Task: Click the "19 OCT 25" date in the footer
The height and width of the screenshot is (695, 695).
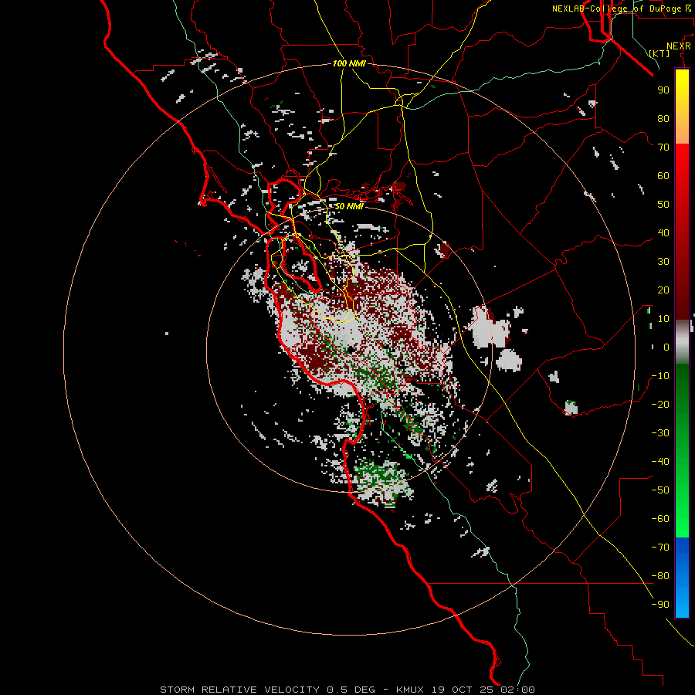Action: [463, 690]
